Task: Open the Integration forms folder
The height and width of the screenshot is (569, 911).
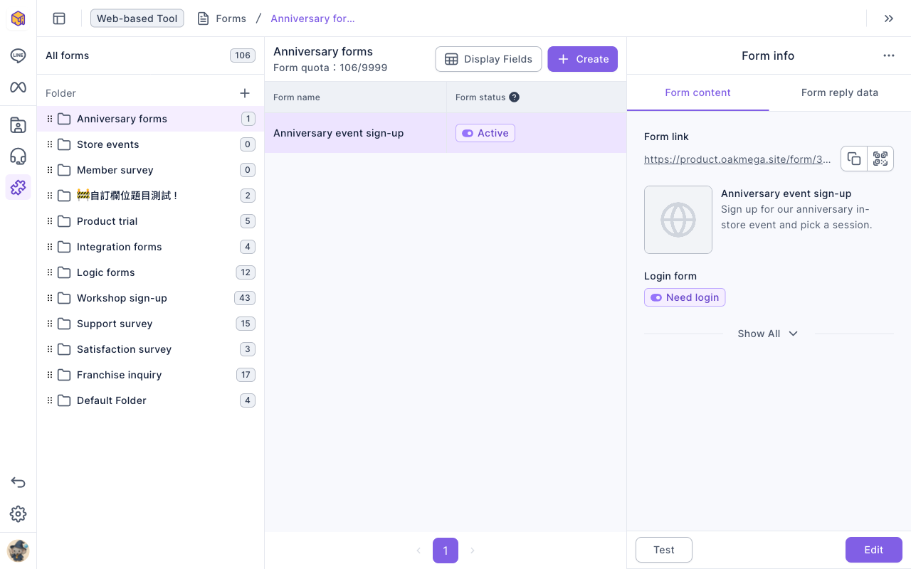Action: click(150, 247)
